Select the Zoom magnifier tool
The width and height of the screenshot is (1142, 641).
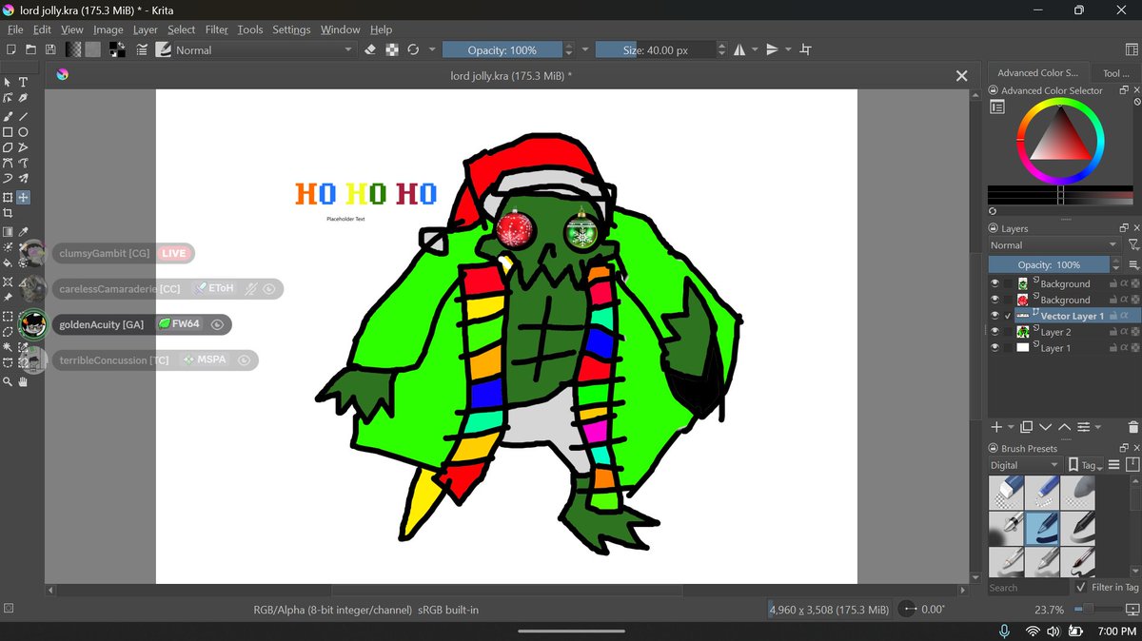coord(8,381)
